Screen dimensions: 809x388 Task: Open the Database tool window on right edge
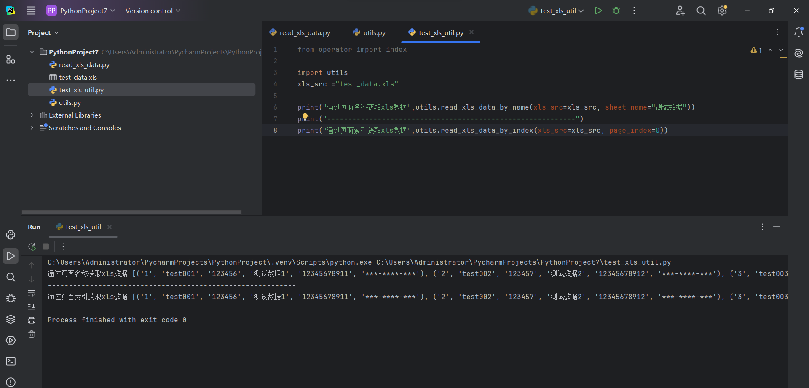tap(799, 75)
